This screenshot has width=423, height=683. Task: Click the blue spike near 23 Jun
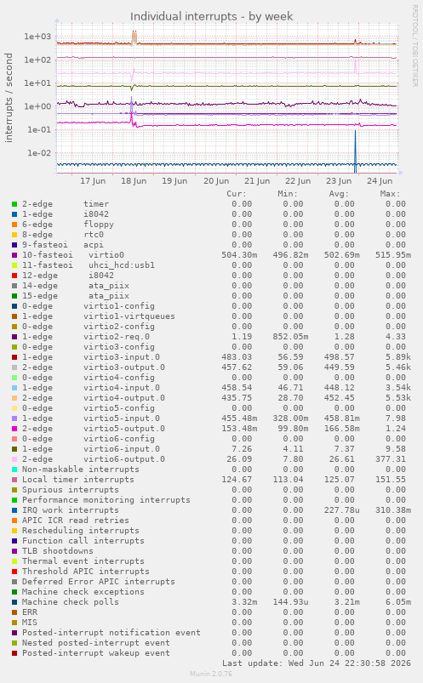pos(355,151)
